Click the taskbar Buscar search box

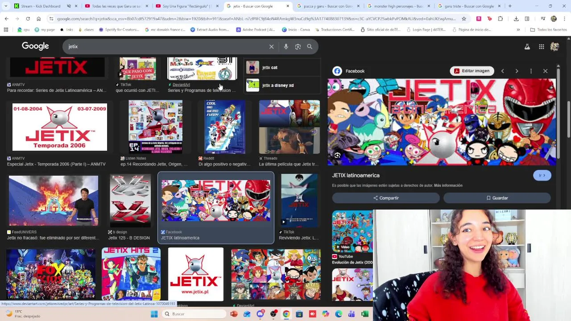[194, 314]
